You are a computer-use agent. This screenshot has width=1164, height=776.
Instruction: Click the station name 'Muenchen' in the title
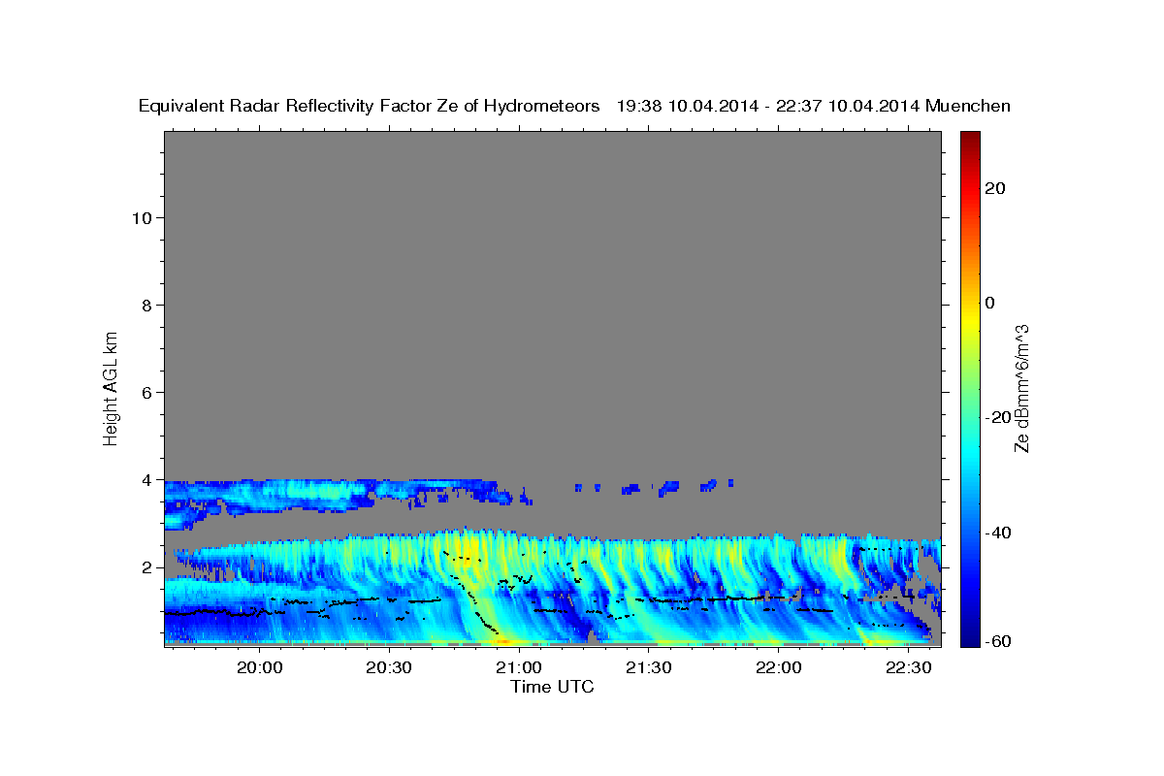(x=968, y=107)
